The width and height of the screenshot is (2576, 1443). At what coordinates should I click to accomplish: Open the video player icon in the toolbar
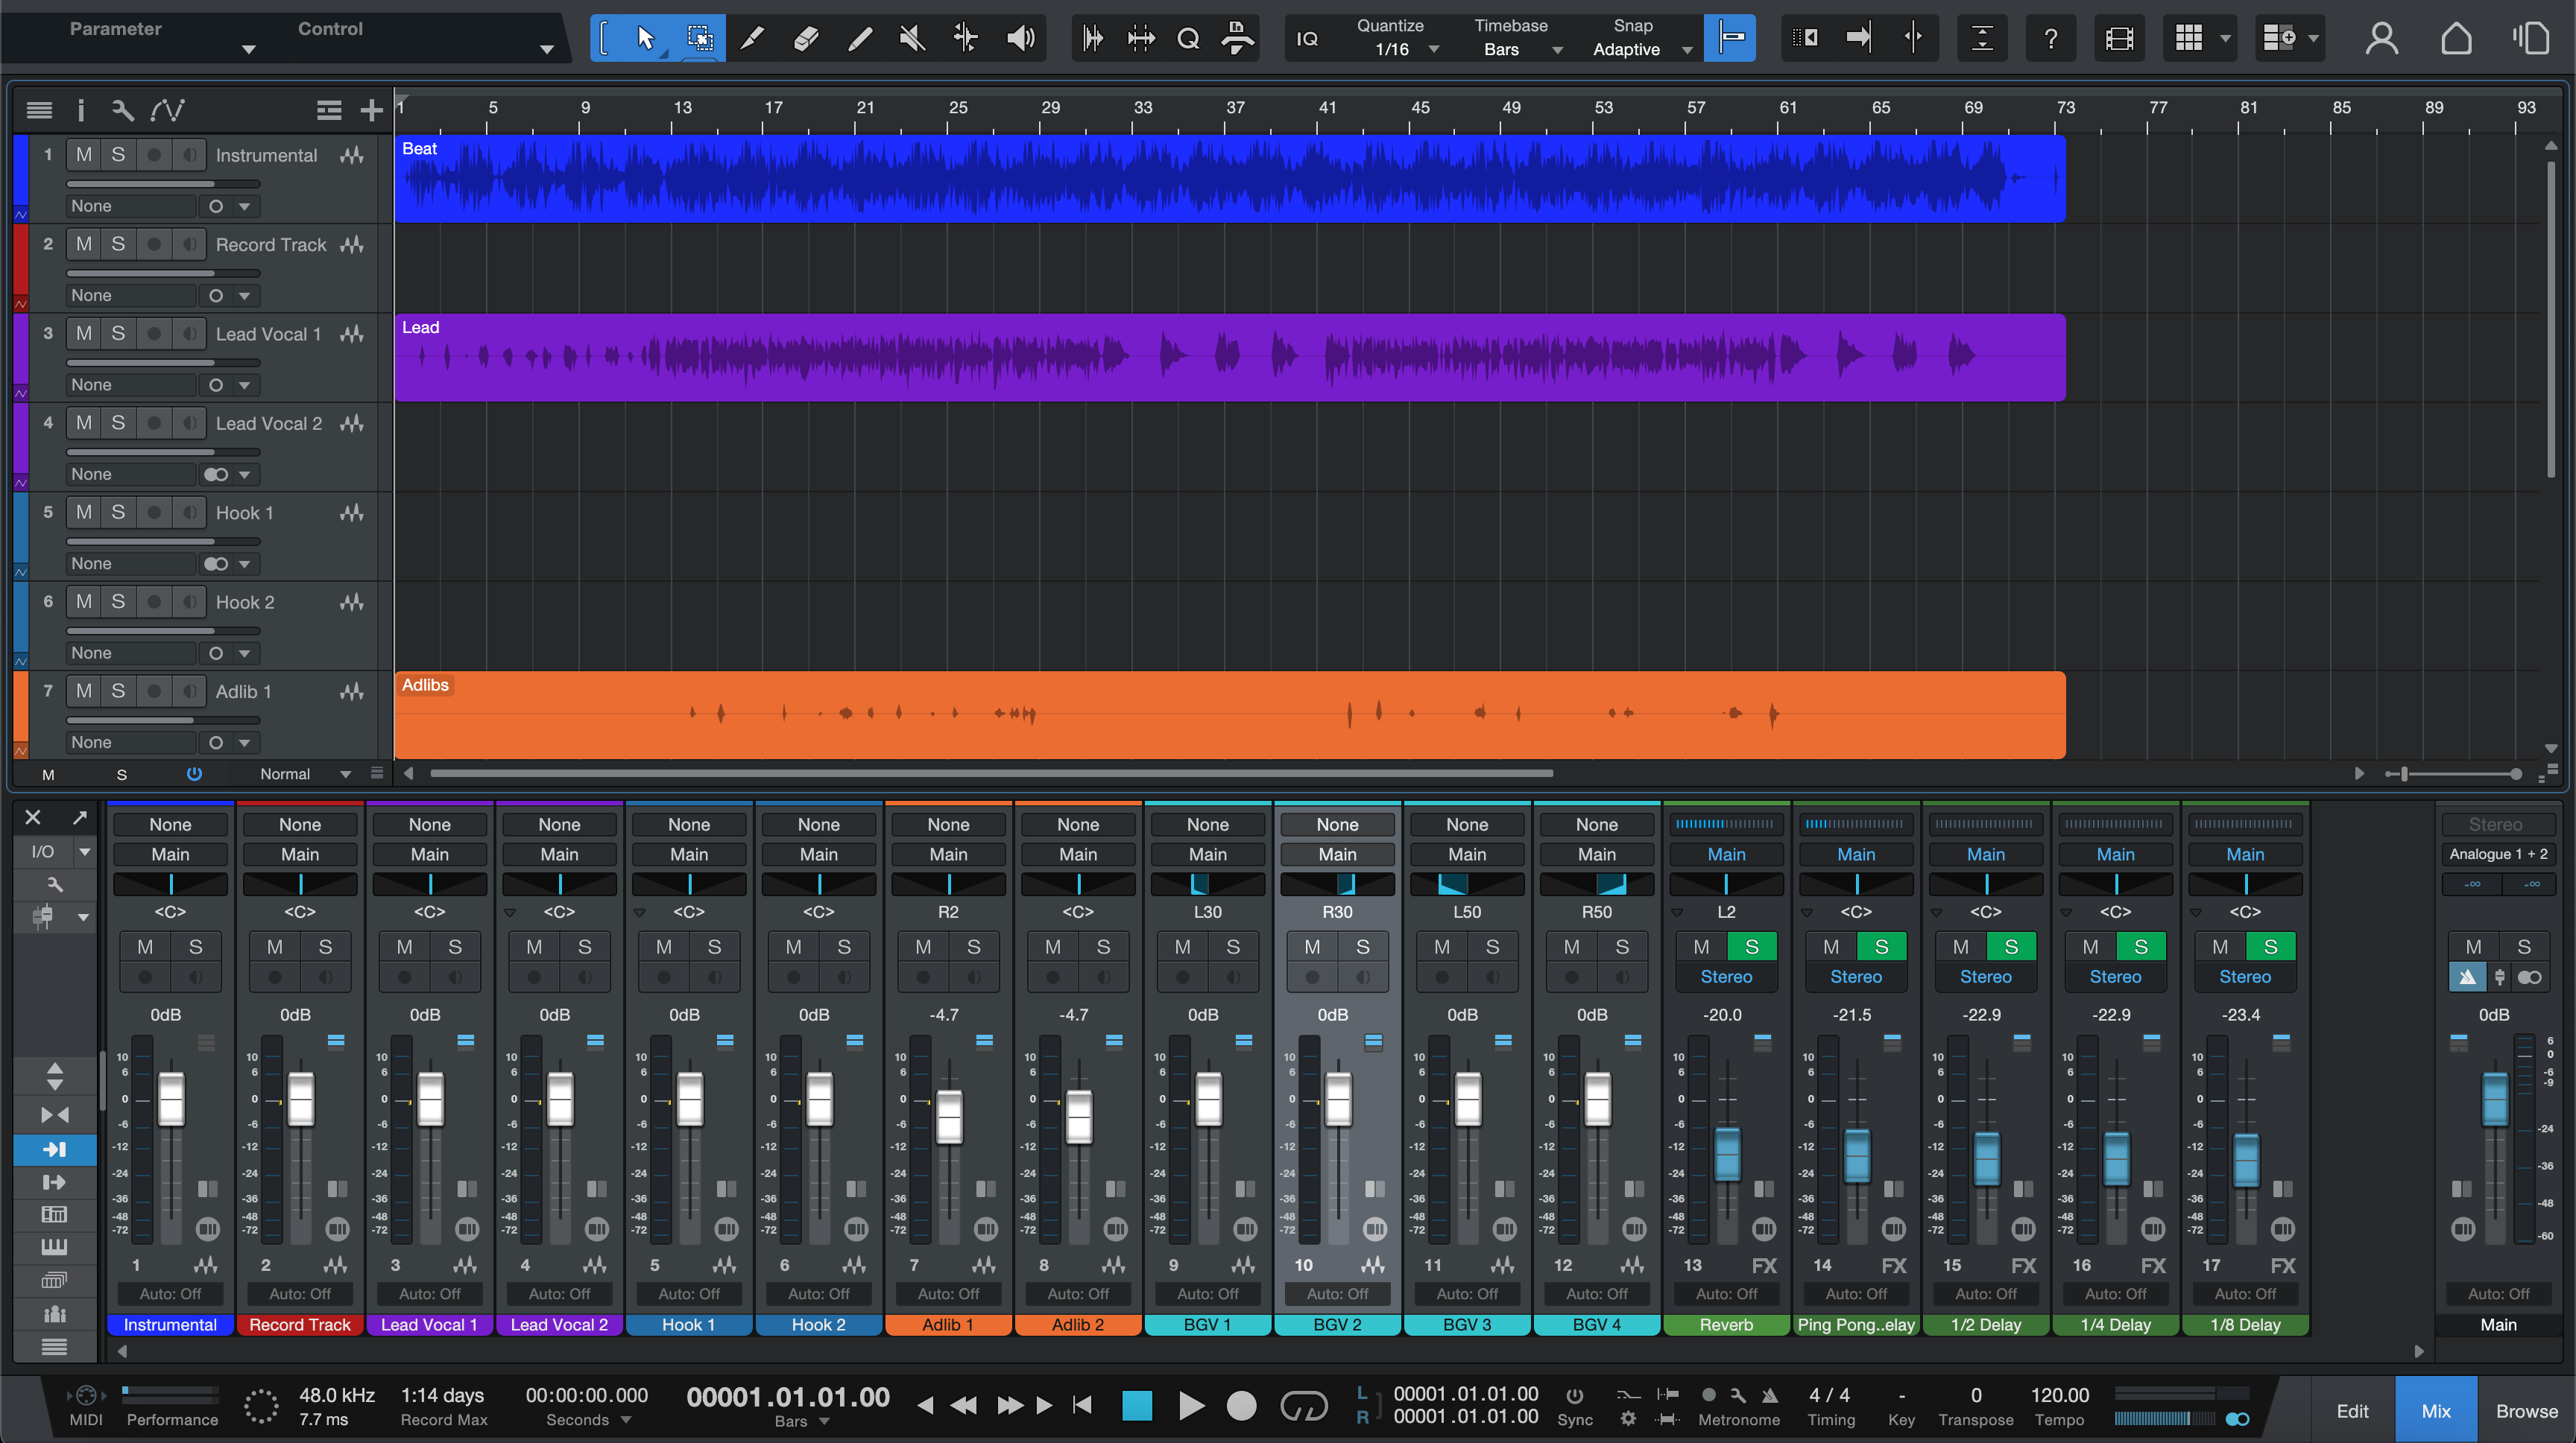[2119, 38]
